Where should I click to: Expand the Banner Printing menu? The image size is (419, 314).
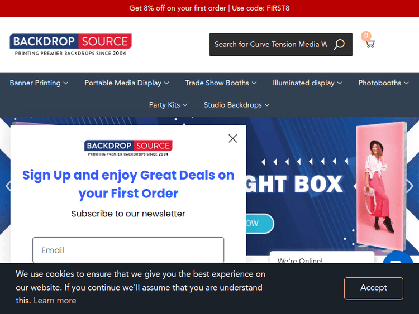click(39, 83)
